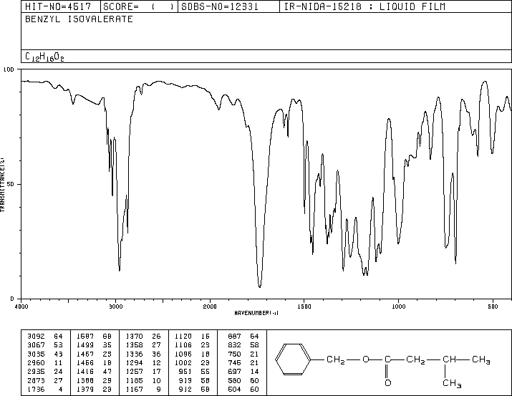
Task: Click the 500 wavenumber axis label
Action: [493, 306]
